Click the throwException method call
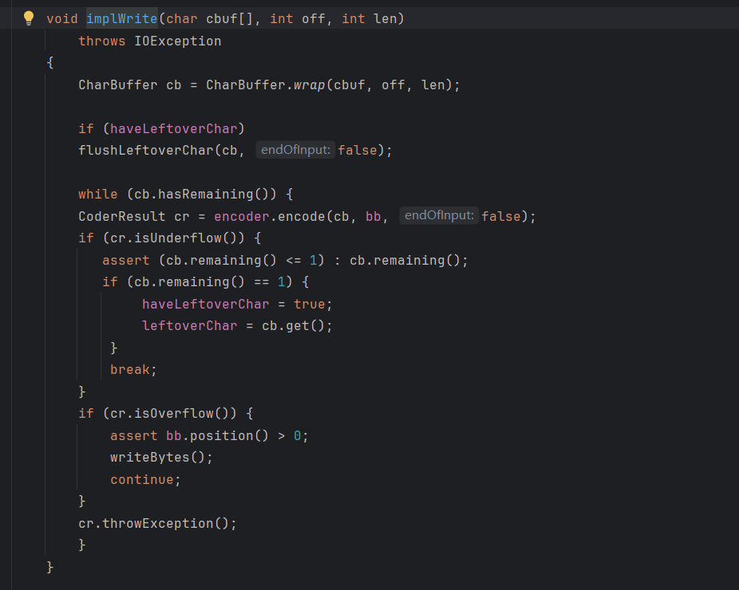The image size is (739, 590). tap(169, 523)
